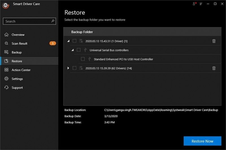Click the Action Center grid icon

(x=6, y=70)
